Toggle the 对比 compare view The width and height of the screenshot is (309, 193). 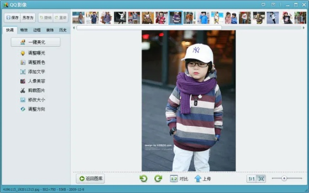coord(179,179)
